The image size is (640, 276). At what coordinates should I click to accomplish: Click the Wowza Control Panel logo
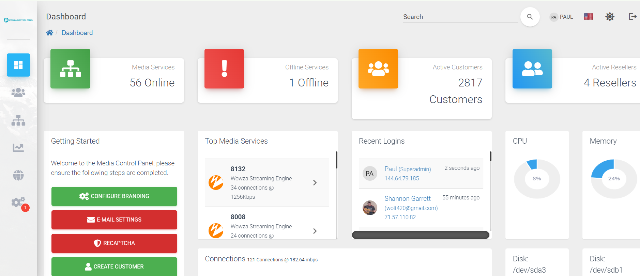(x=18, y=20)
